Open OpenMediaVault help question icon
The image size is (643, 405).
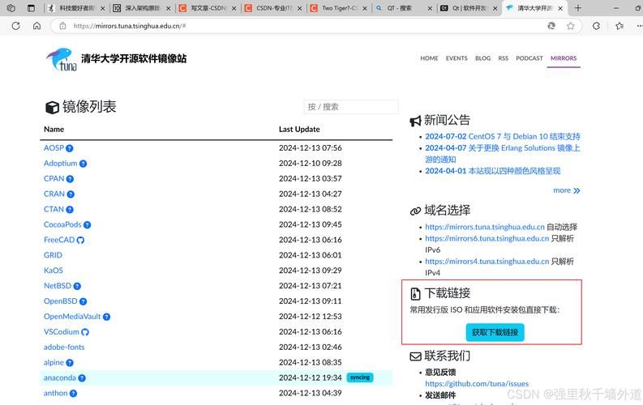pos(106,317)
